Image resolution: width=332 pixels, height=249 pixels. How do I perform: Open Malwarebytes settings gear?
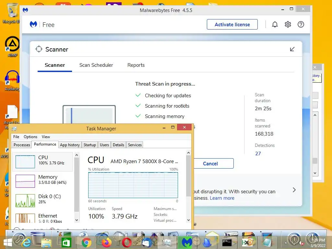288,25
